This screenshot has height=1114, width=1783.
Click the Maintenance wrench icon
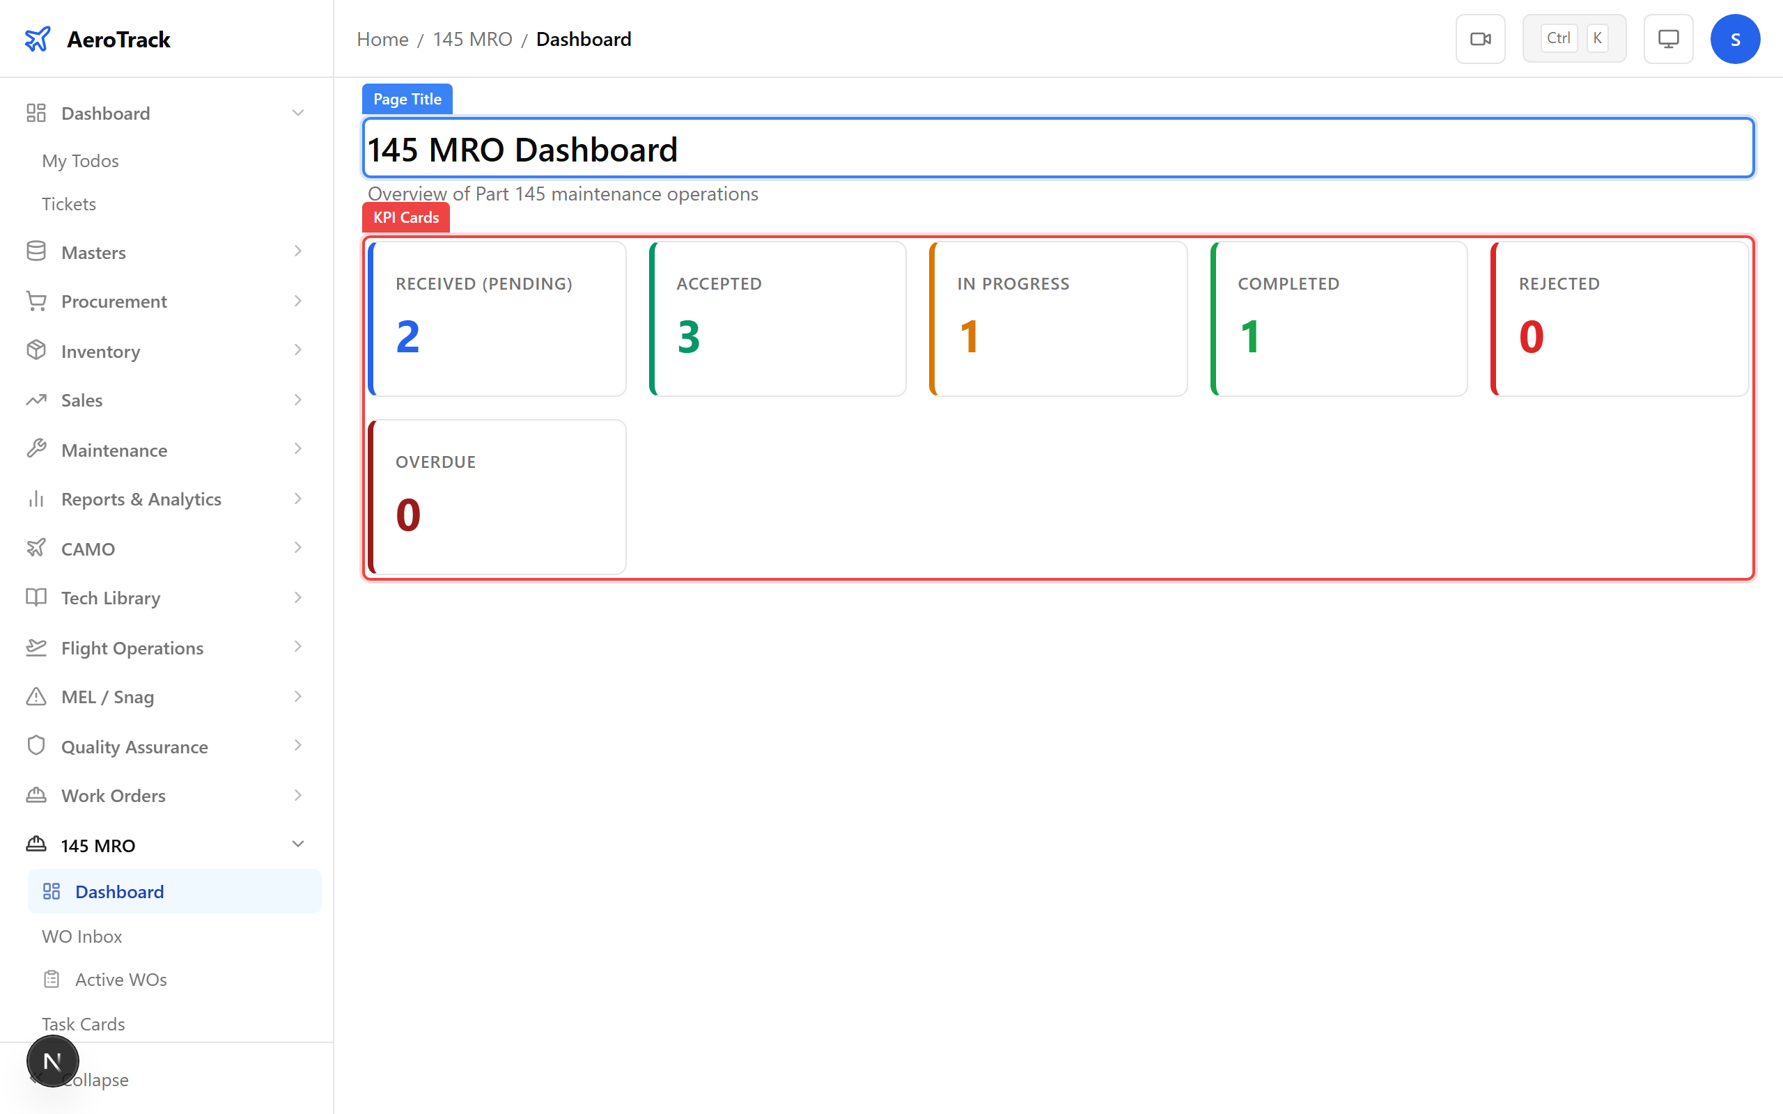pyautogui.click(x=36, y=450)
